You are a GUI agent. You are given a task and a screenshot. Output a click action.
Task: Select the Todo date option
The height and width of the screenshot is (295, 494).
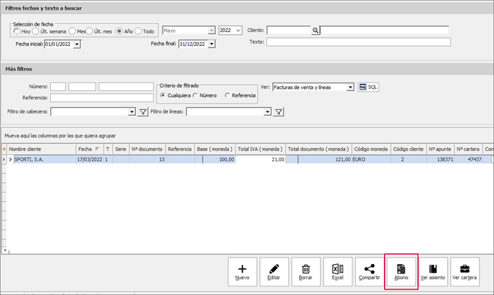(x=138, y=31)
